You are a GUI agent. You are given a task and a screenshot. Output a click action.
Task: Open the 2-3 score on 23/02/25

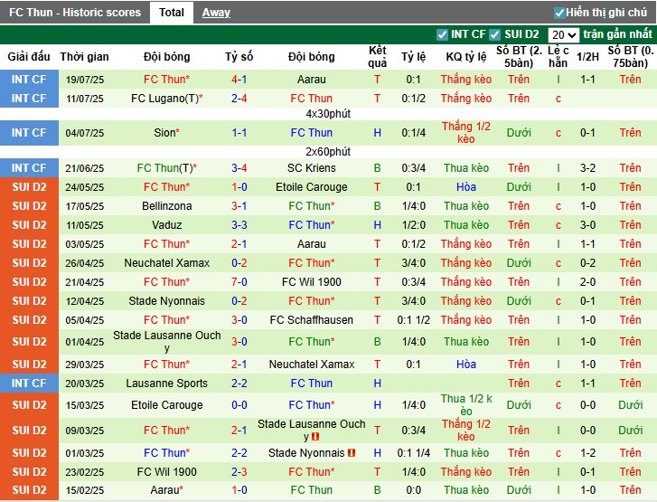(239, 472)
